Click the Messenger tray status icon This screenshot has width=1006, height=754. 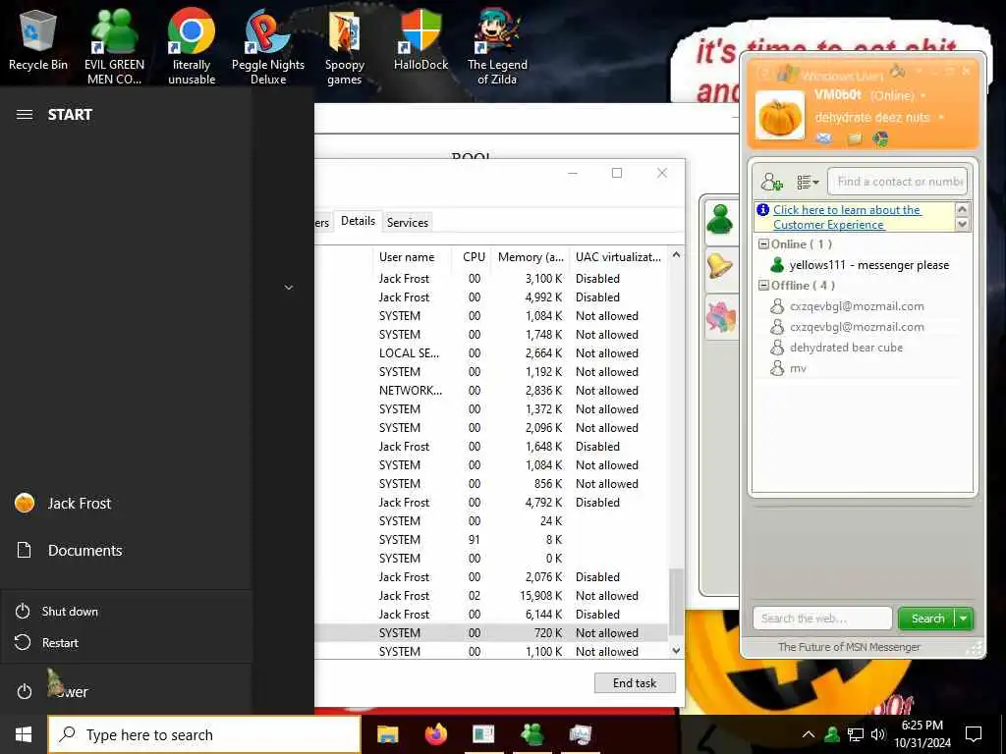[832, 734]
